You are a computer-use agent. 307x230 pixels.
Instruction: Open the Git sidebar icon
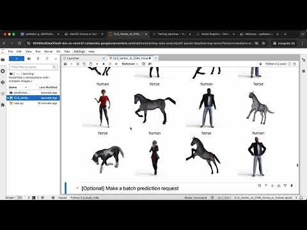click(3, 82)
